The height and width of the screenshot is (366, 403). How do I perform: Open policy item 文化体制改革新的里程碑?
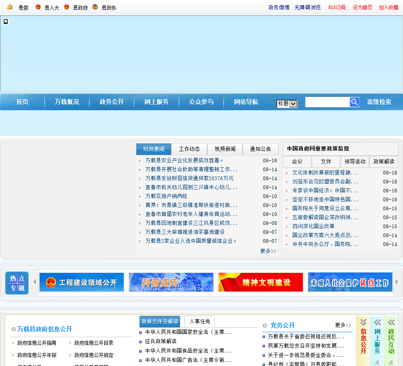coord(325,172)
